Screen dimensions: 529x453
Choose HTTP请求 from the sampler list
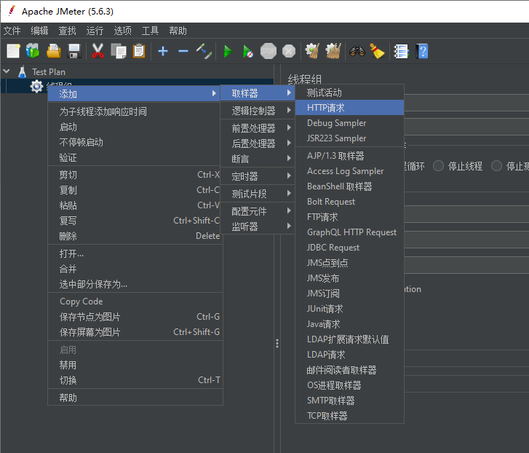[x=326, y=108]
